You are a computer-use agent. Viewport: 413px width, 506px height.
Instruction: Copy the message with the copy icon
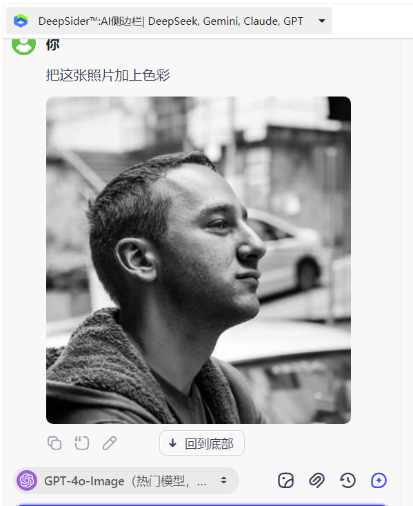54,443
